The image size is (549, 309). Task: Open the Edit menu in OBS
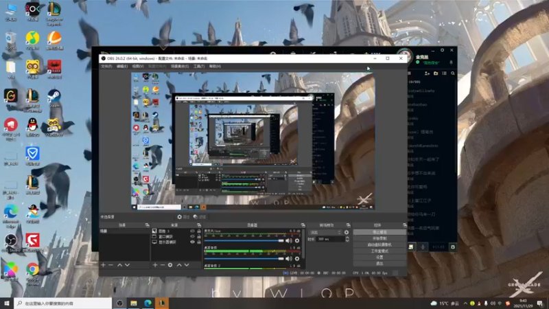click(x=122, y=66)
